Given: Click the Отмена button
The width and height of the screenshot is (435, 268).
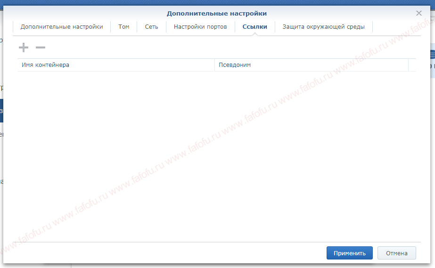Looking at the screenshot, I should 397,253.
